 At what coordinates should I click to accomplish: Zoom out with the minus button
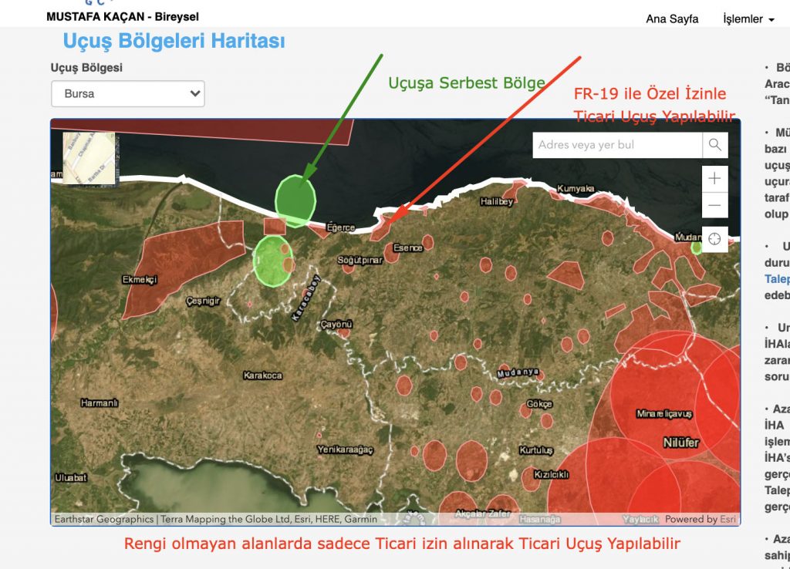click(714, 205)
